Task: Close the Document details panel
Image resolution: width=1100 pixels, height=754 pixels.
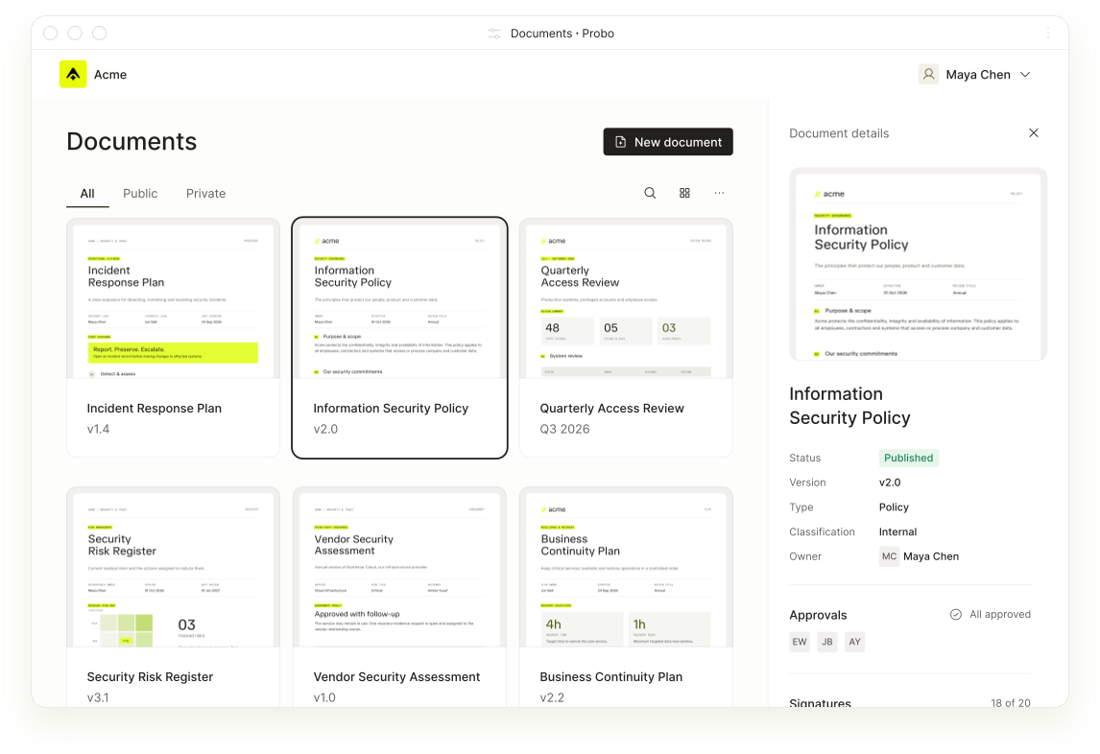Action: 1034,132
